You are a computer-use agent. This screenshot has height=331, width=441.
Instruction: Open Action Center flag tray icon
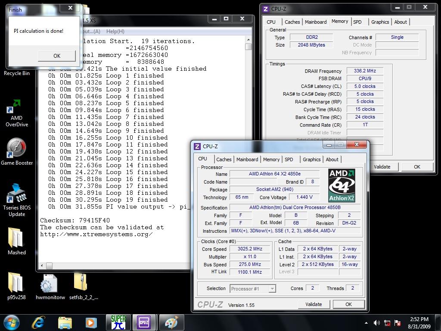point(398,323)
